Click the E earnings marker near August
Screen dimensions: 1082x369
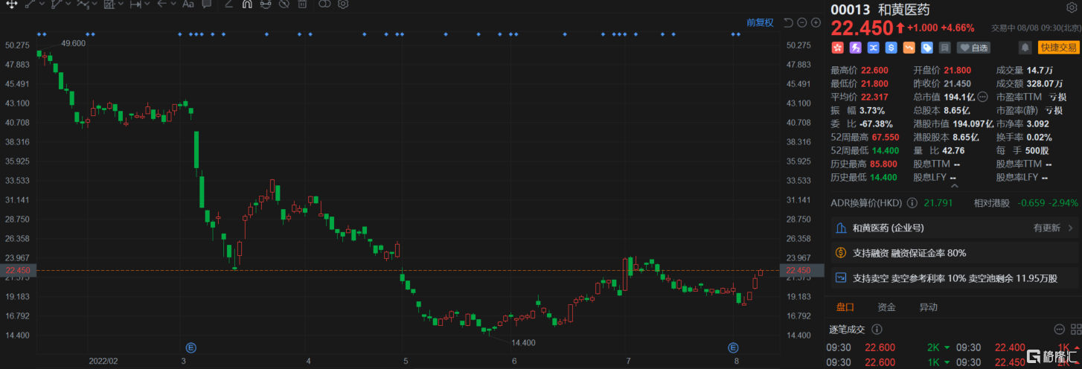pyautogui.click(x=733, y=347)
